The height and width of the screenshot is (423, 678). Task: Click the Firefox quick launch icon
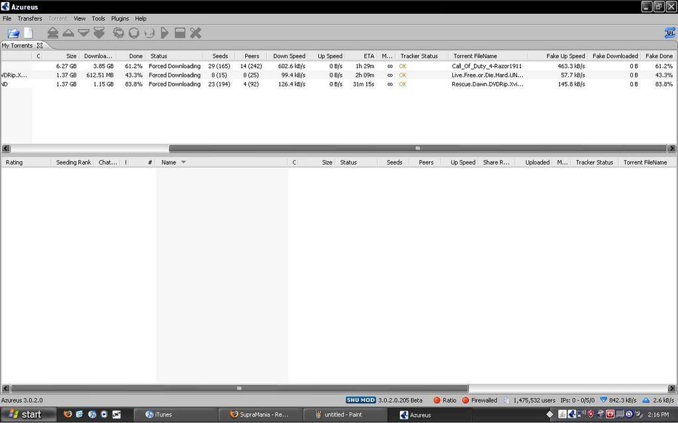click(68, 414)
